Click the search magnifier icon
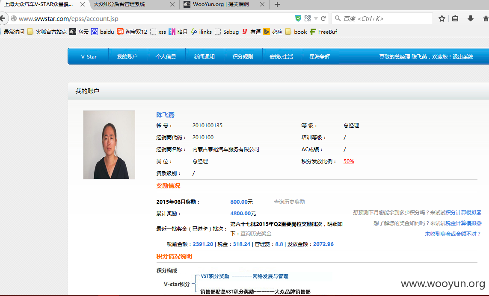489x296 pixels. [x=338, y=19]
